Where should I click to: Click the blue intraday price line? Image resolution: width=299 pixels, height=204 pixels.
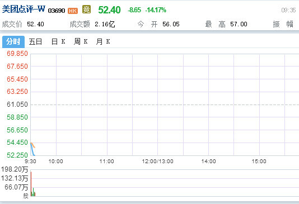(32, 150)
